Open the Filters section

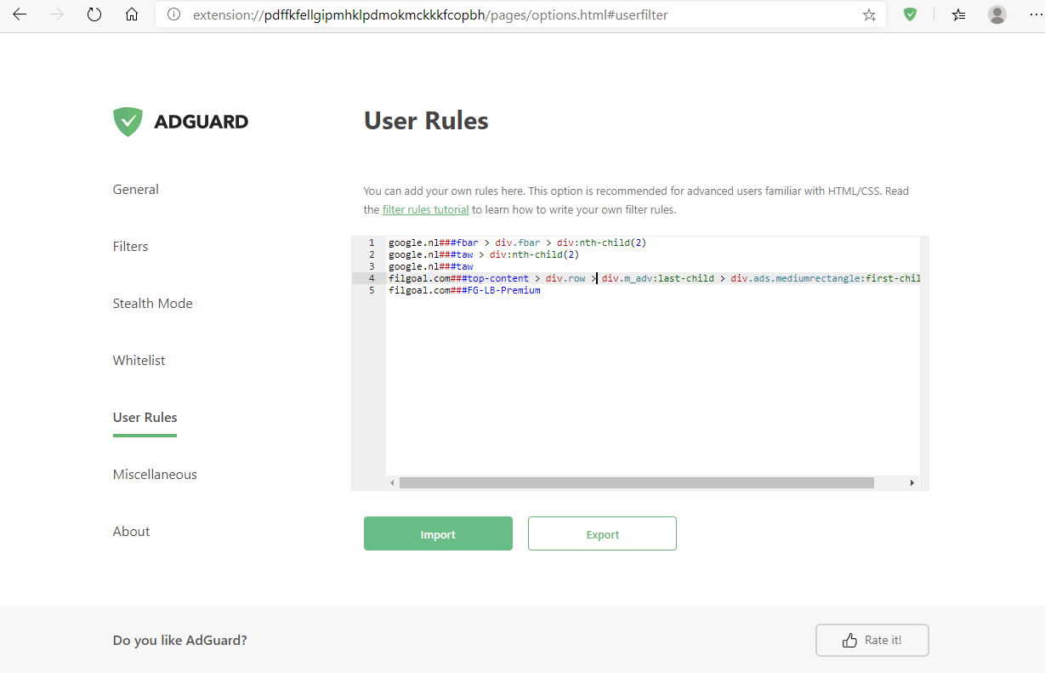click(131, 247)
